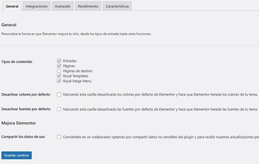Screen dimensions: 259x164
Task: Disable the Páginas content type
Action: pos(59,65)
